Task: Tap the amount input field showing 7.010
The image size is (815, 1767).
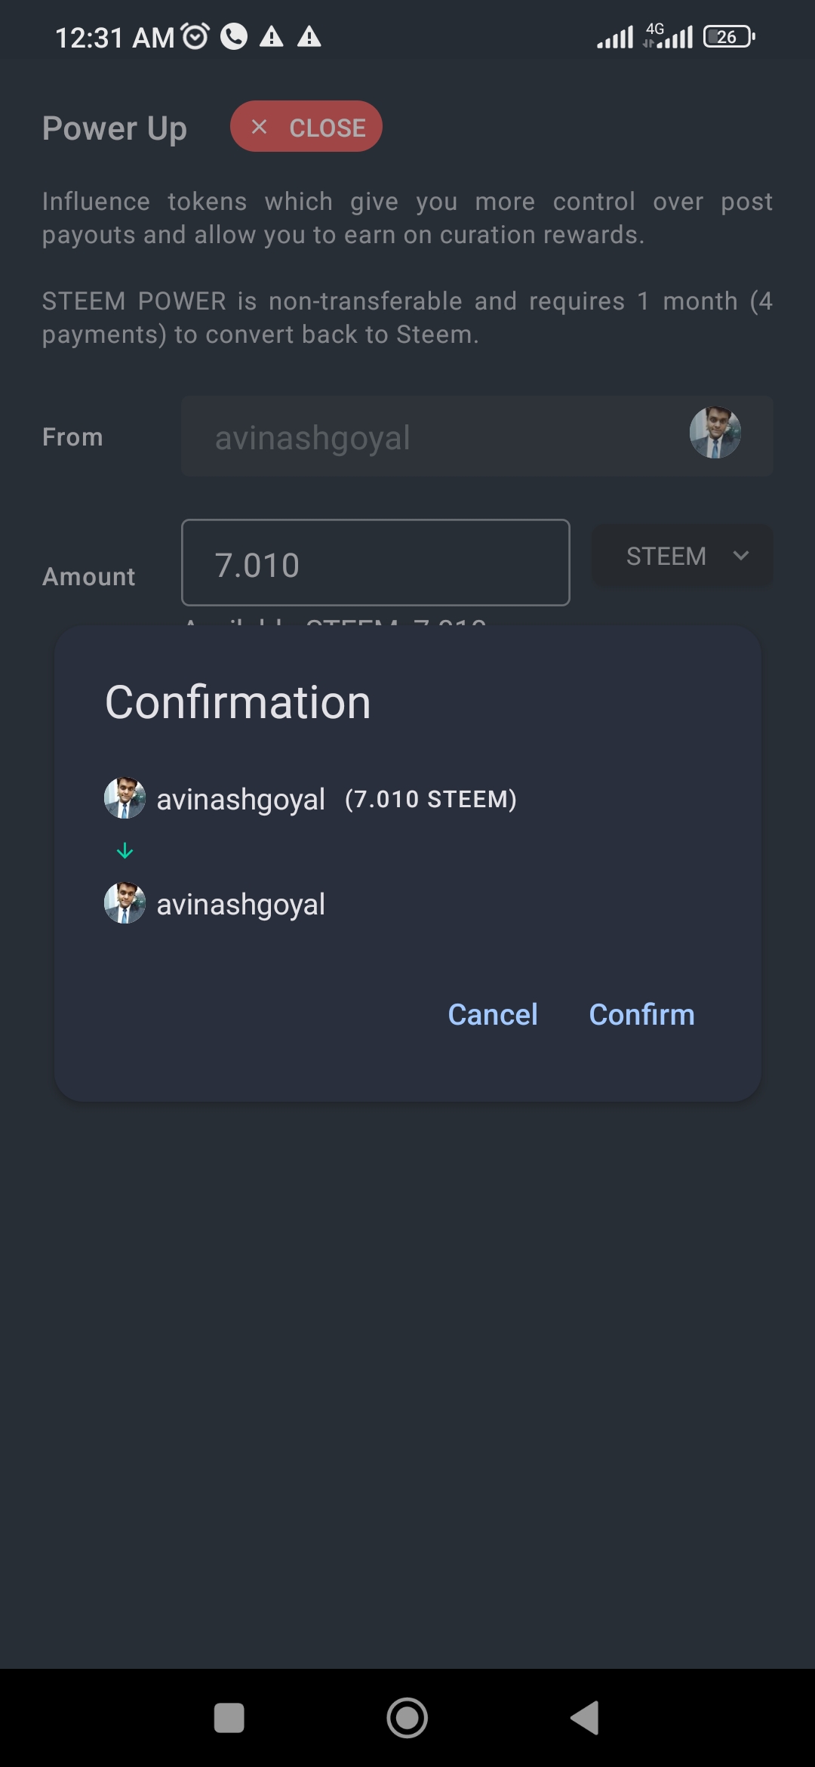Action: 375,563
